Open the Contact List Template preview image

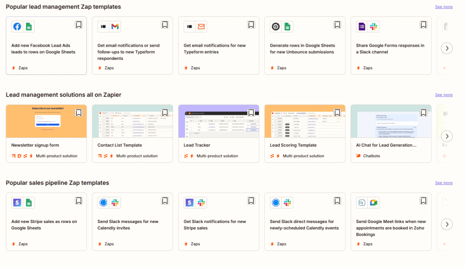point(133,121)
